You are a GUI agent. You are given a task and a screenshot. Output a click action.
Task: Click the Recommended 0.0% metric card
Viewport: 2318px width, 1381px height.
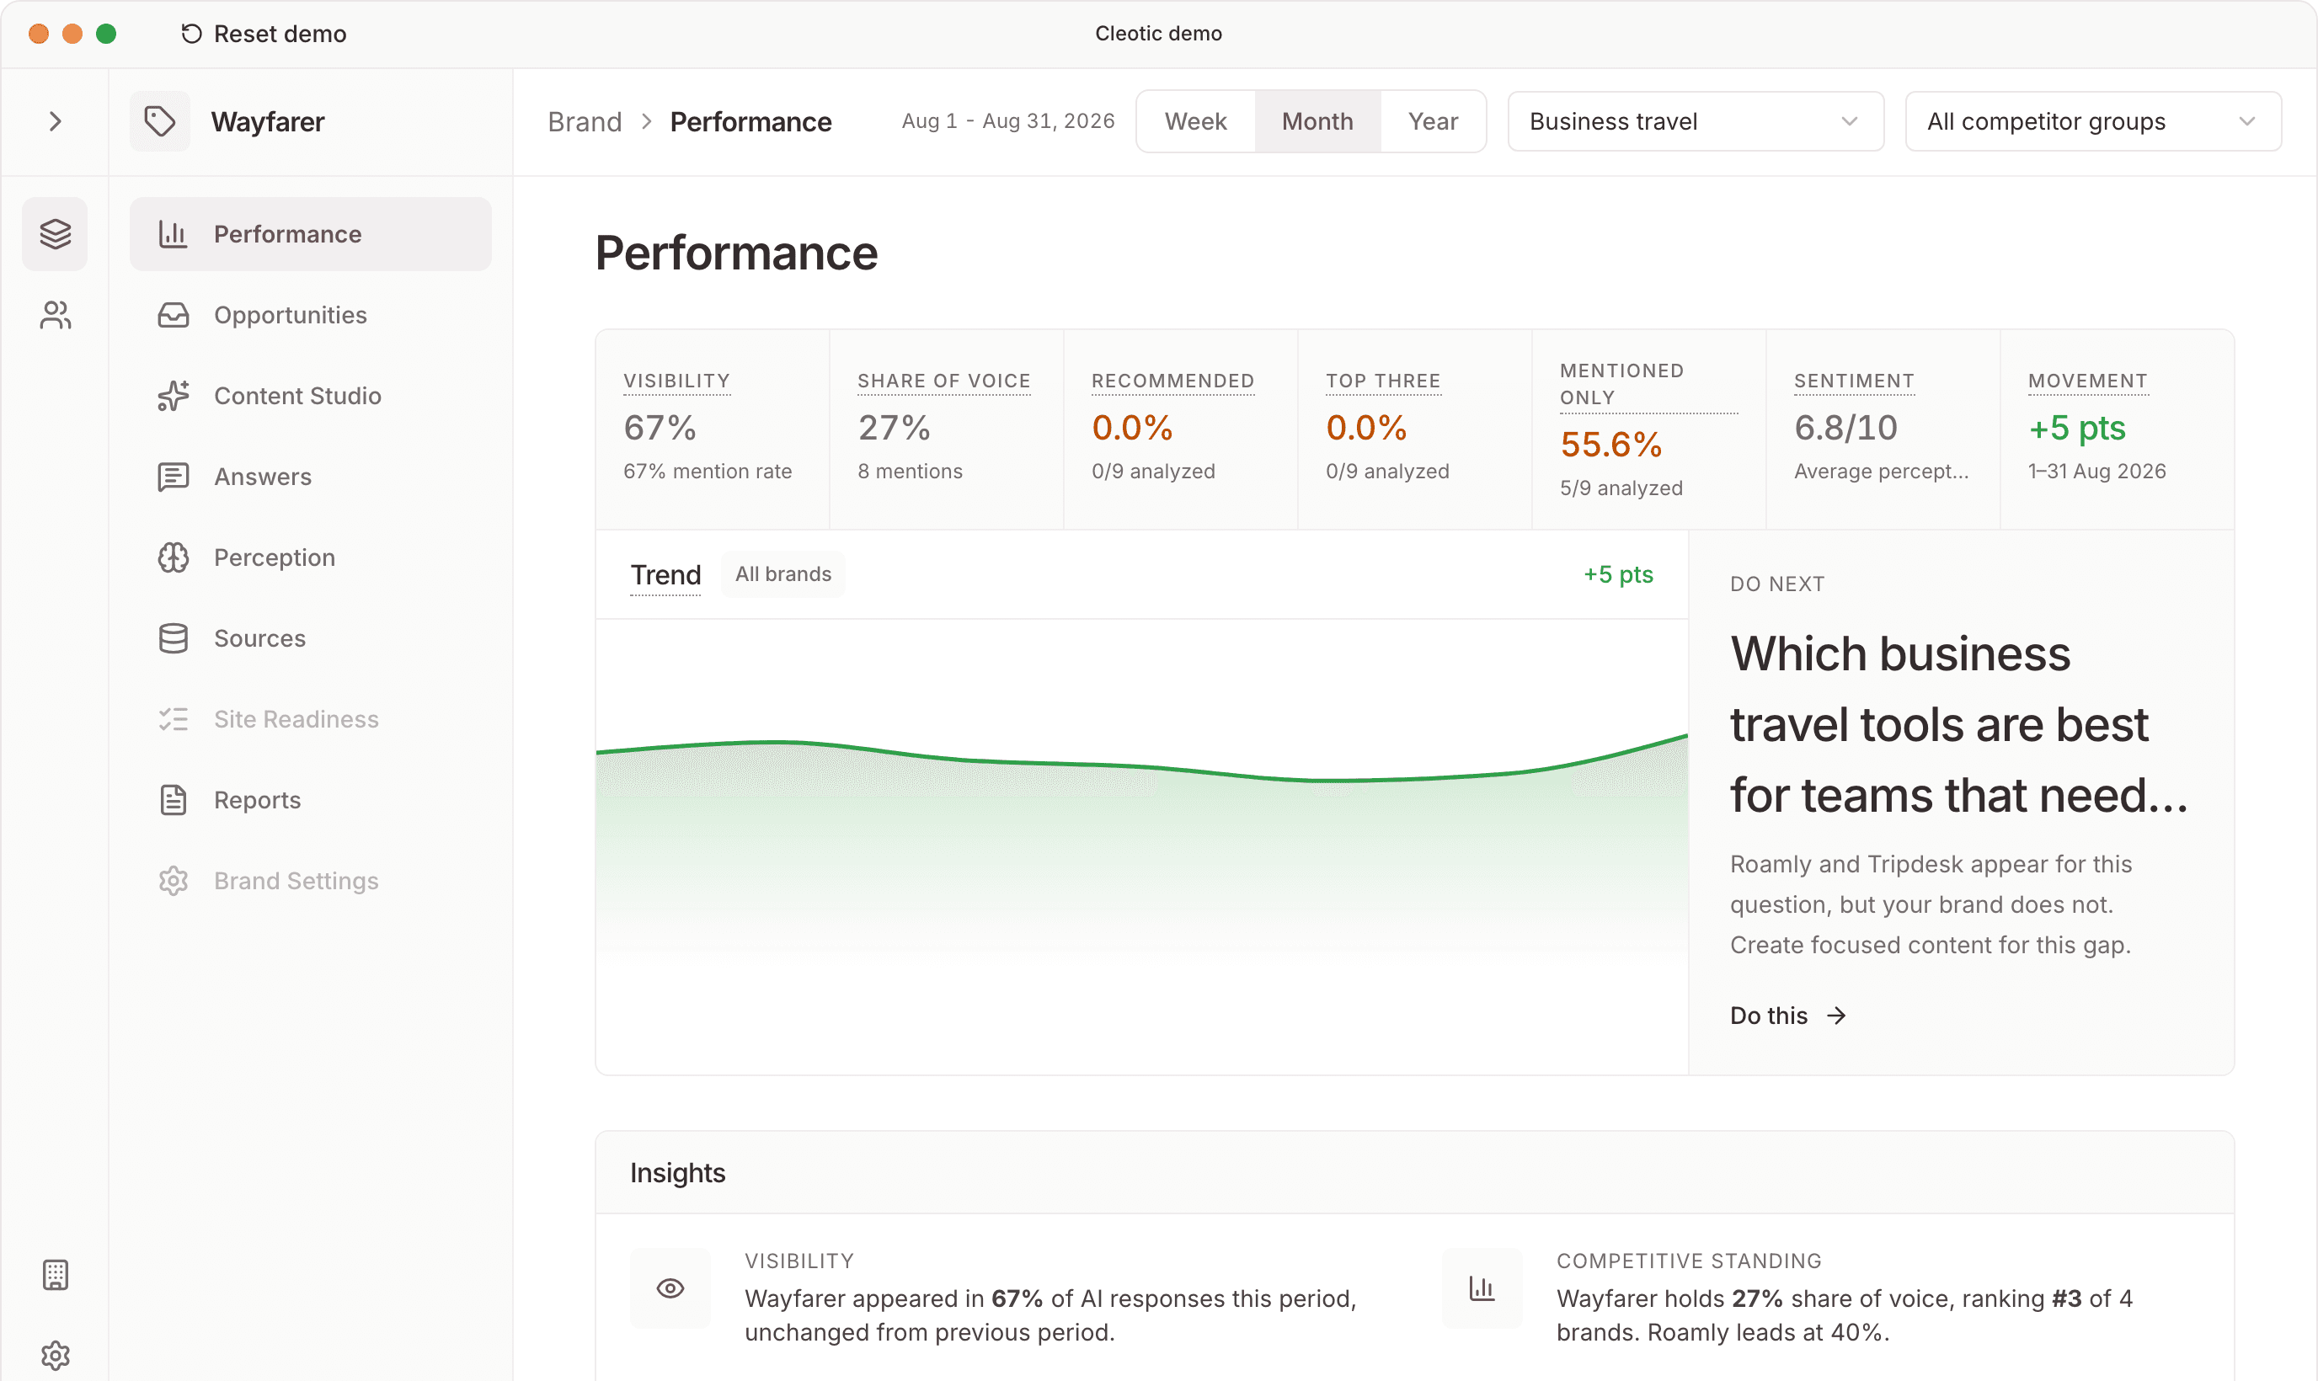click(1181, 429)
